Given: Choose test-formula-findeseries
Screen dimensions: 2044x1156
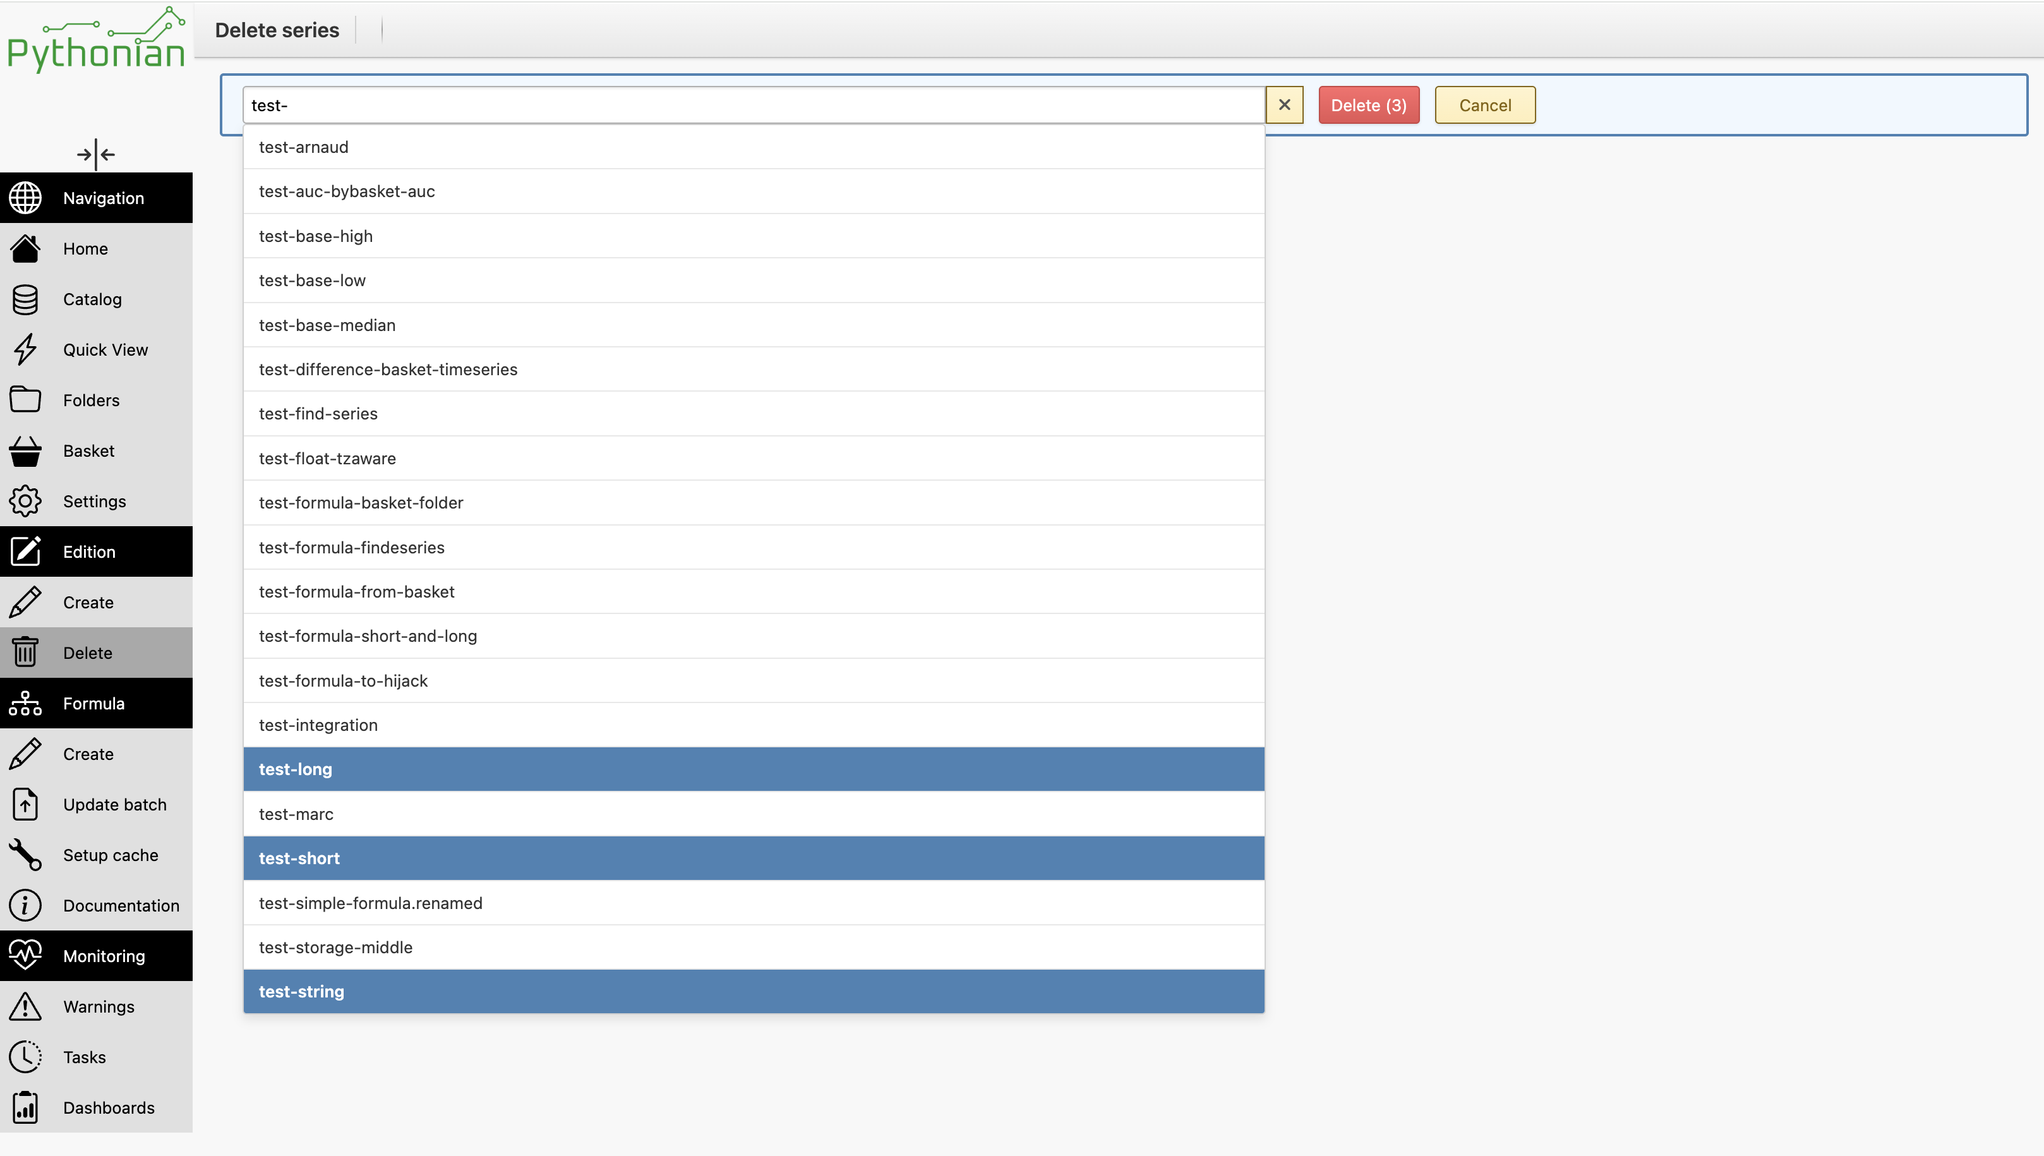Looking at the screenshot, I should point(754,547).
